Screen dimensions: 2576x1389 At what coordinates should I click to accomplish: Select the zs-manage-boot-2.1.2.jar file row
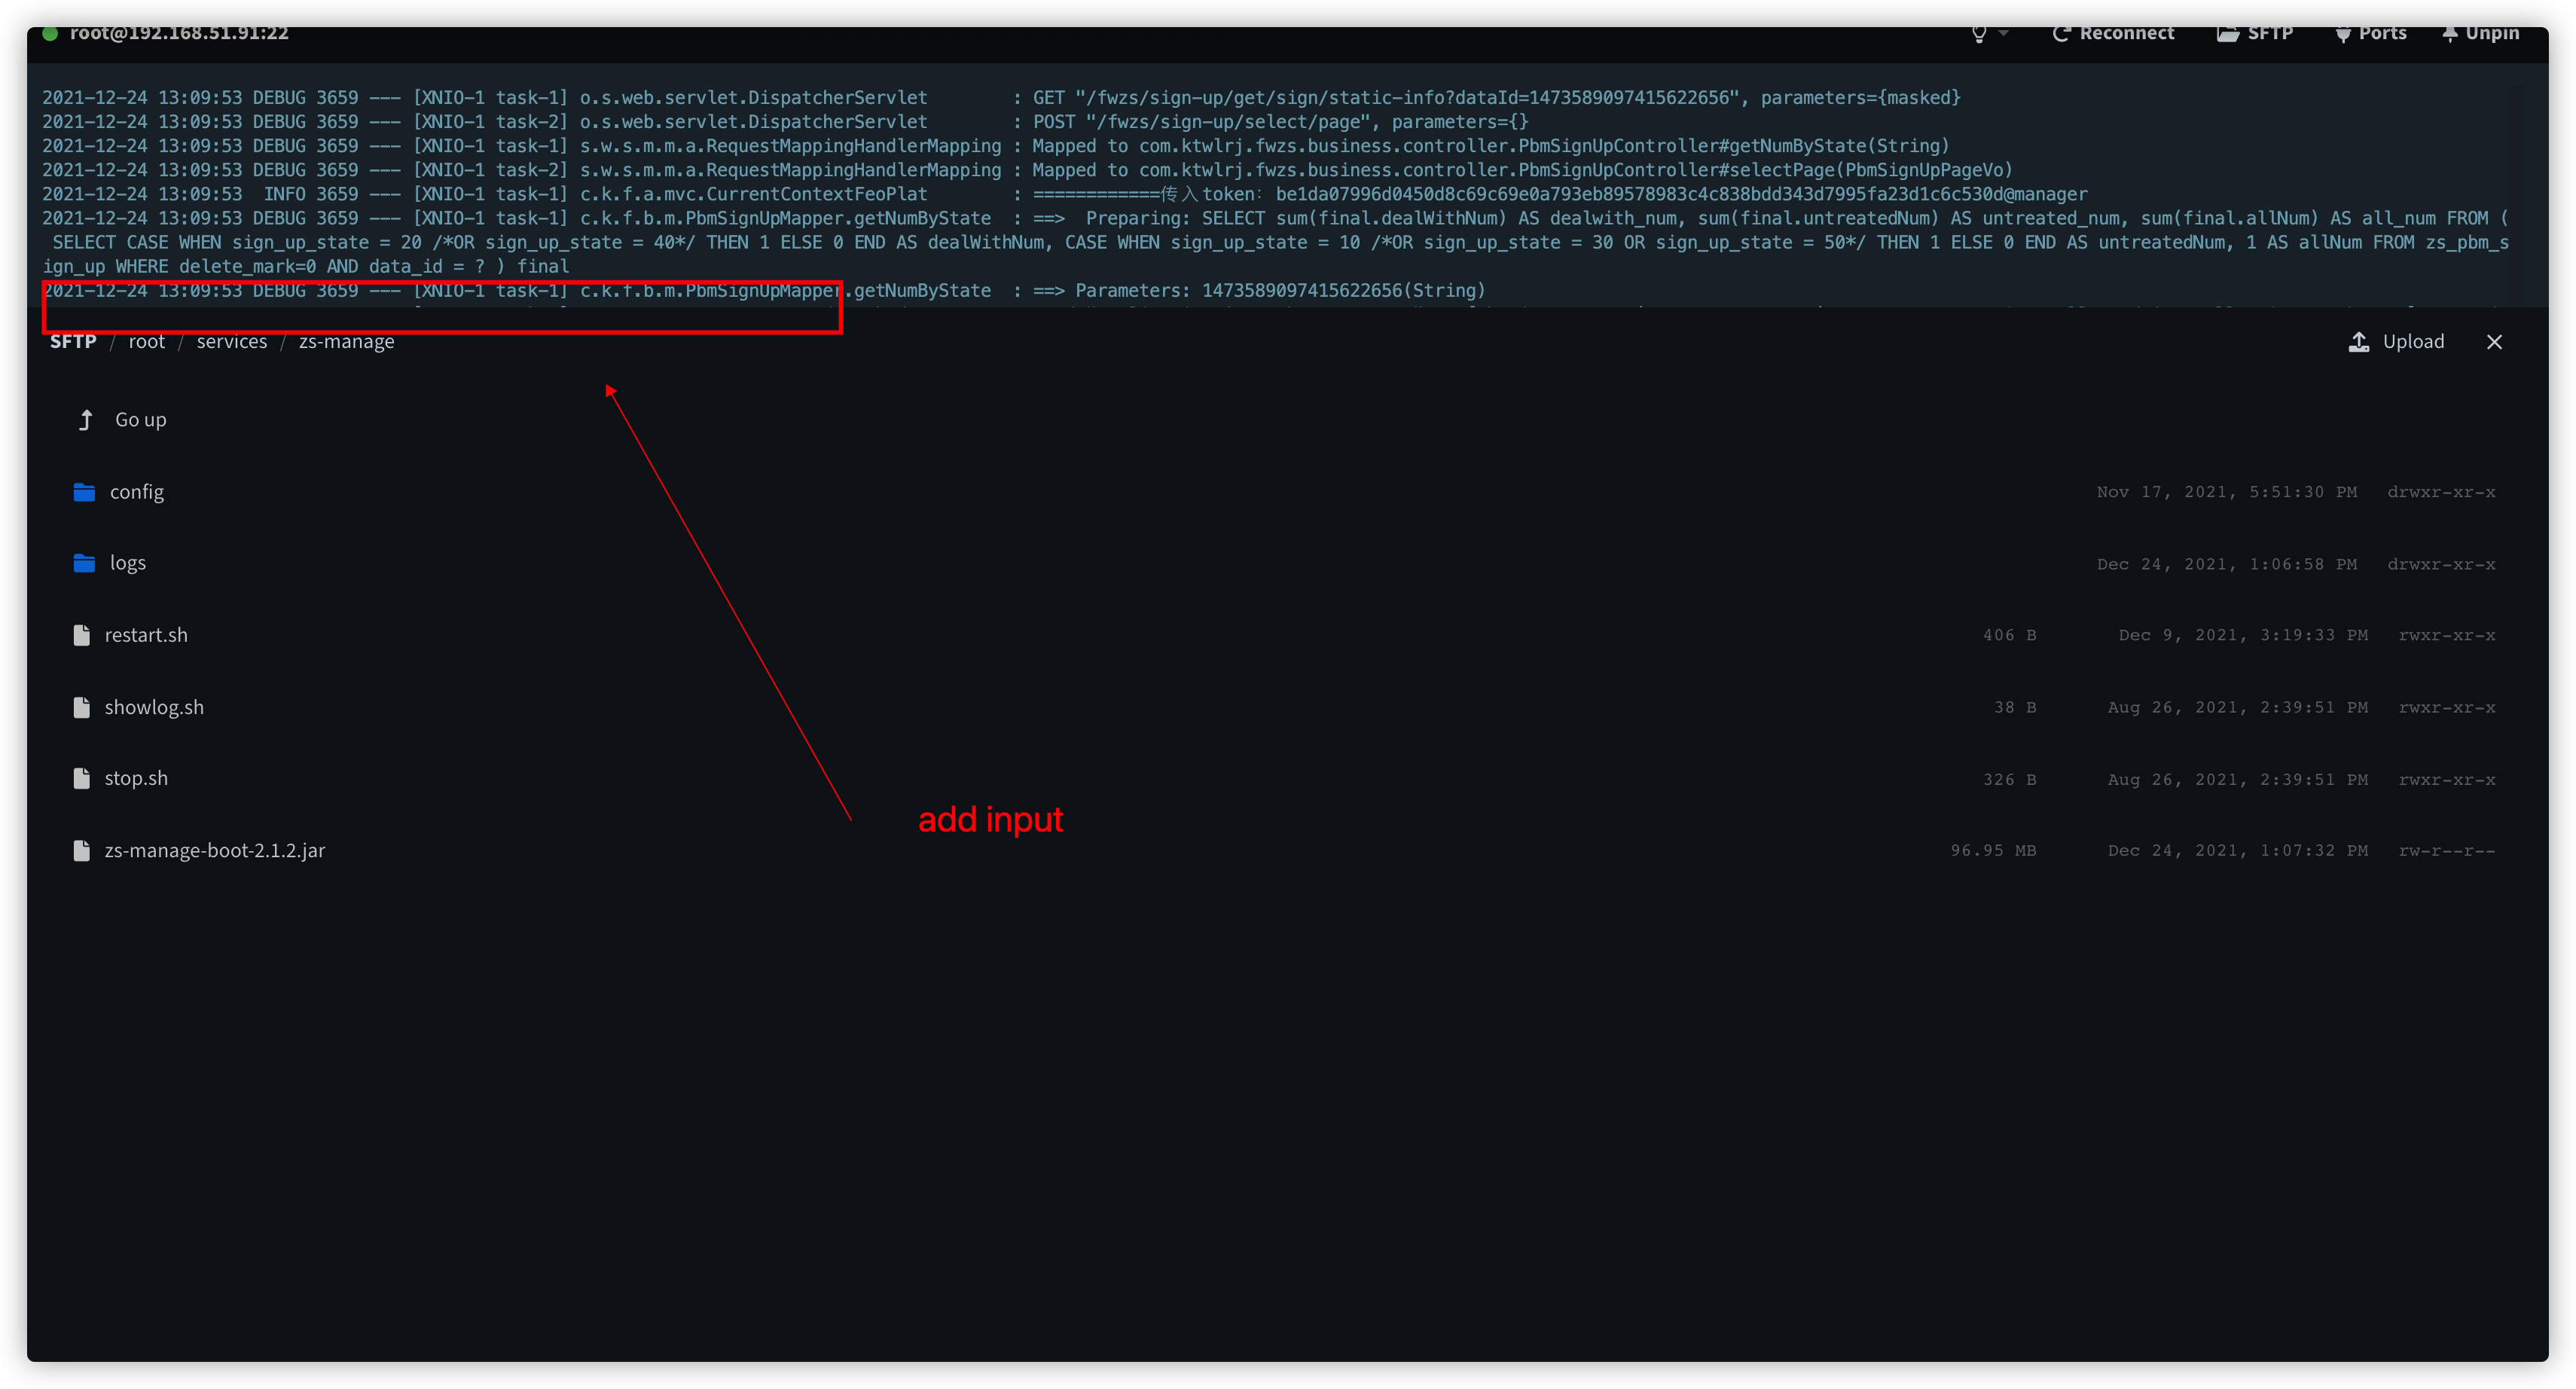tap(215, 850)
